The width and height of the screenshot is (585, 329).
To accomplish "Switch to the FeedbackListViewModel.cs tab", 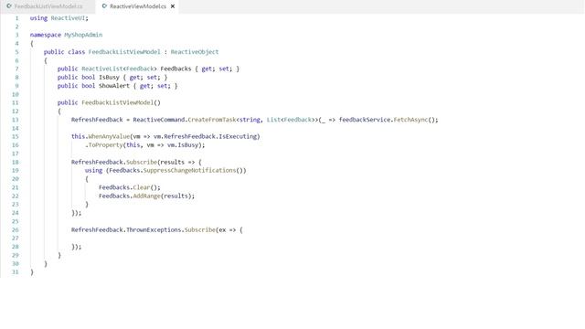I will point(48,6).
